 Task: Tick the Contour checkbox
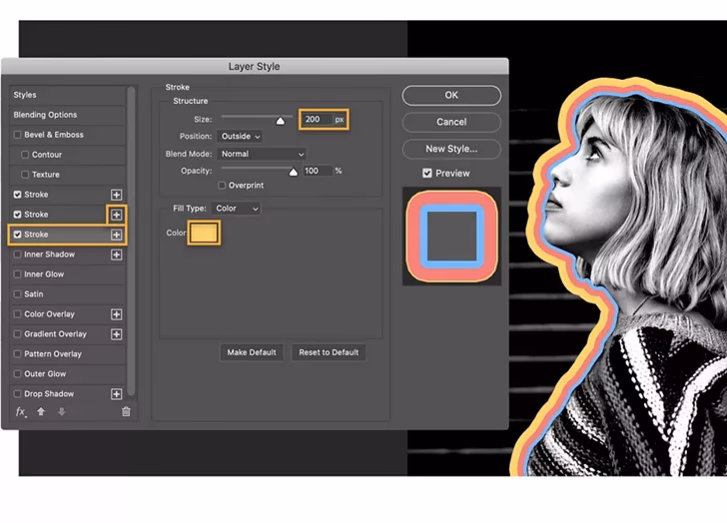25,155
